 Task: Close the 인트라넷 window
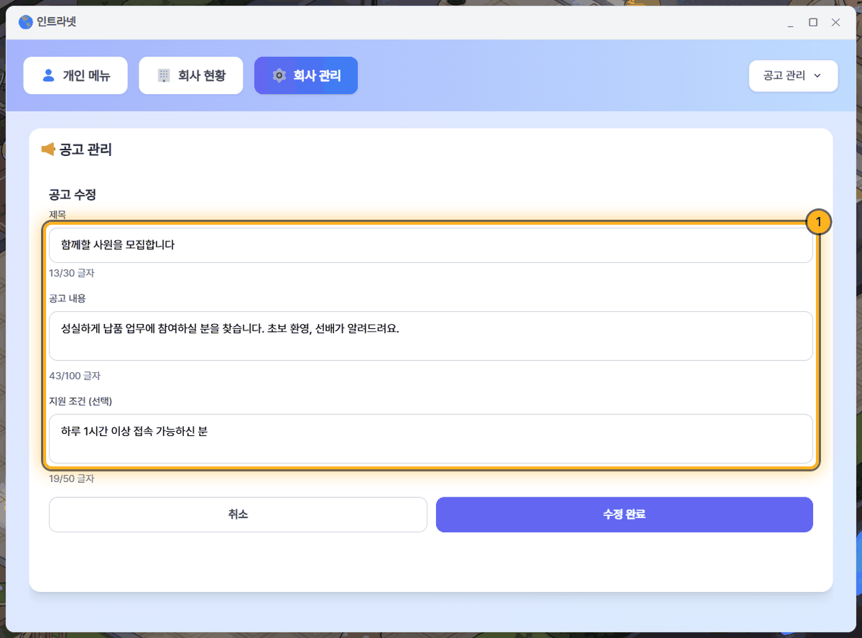835,22
